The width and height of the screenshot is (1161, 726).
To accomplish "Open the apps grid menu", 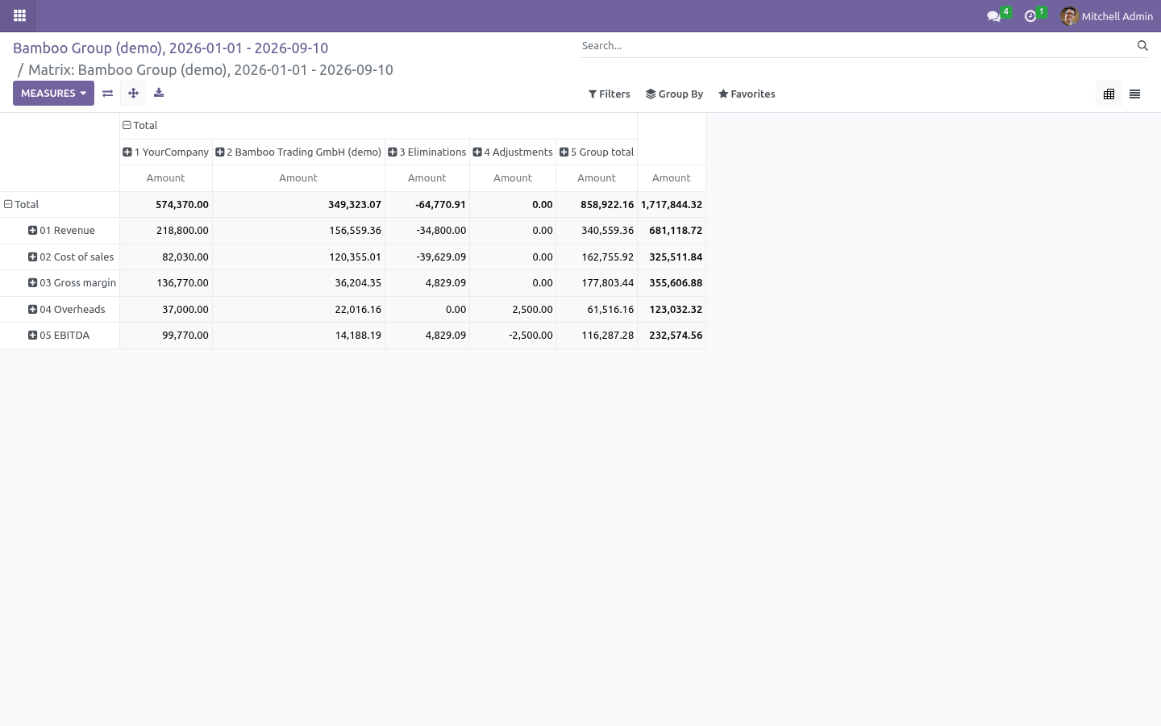I will click(19, 15).
